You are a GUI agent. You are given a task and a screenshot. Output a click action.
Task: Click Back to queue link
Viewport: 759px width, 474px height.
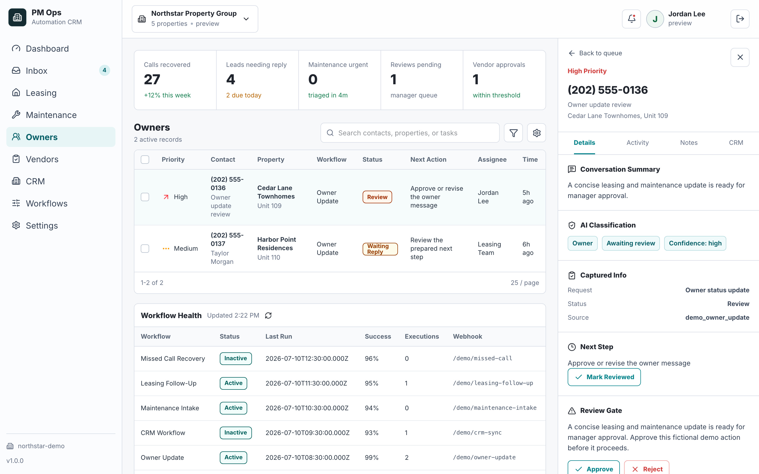[595, 53]
